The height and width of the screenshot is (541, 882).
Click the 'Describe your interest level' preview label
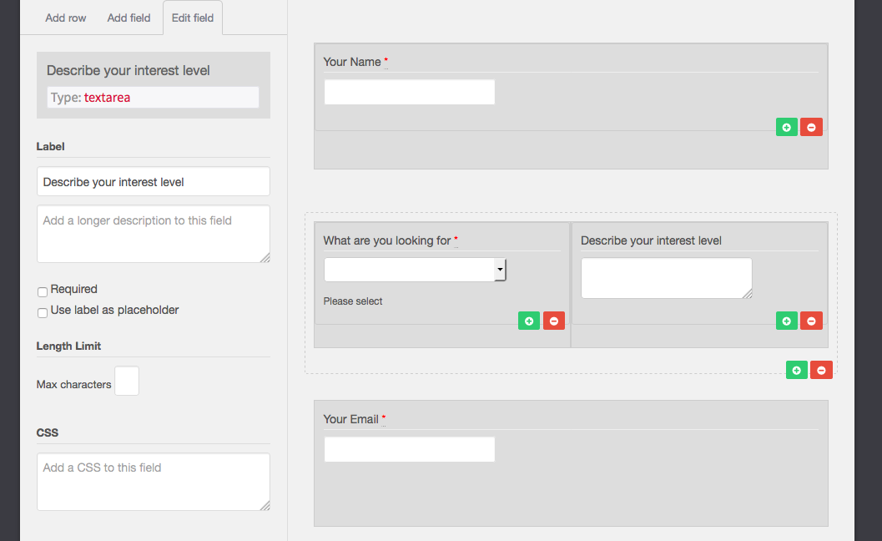coord(651,241)
